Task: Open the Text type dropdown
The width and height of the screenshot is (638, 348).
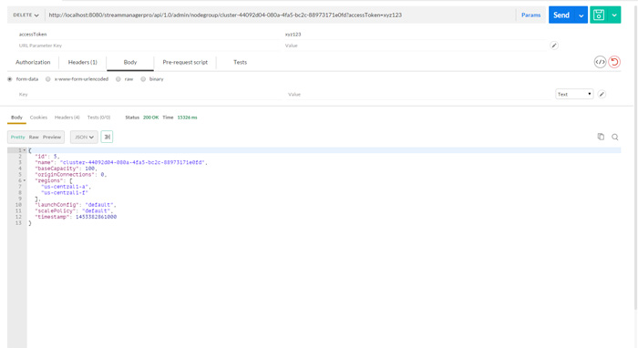Action: click(x=574, y=95)
